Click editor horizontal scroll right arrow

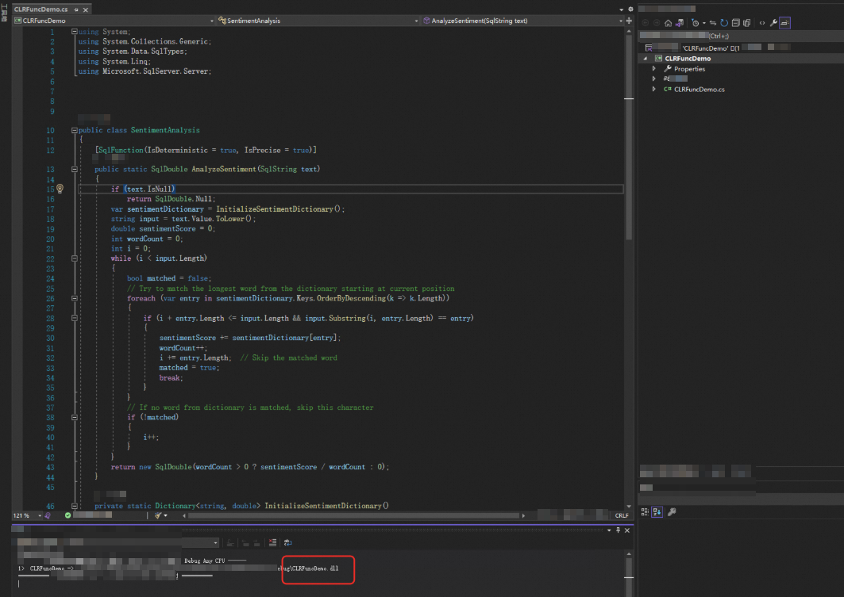(x=523, y=515)
